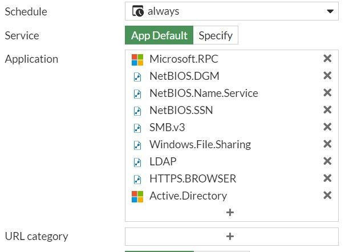Viewport: 345px width, 252px height.
Task: Remove NetBIOS.SSN from applications
Action: [x=327, y=110]
